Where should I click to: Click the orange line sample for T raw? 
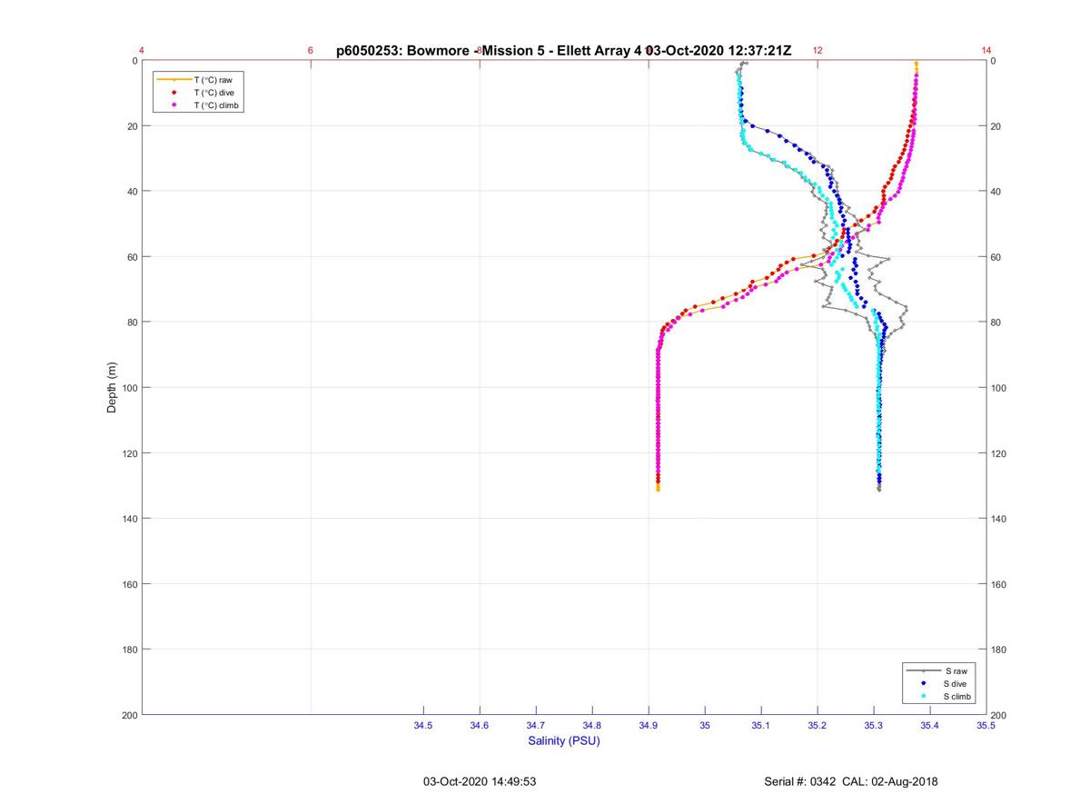(173, 80)
